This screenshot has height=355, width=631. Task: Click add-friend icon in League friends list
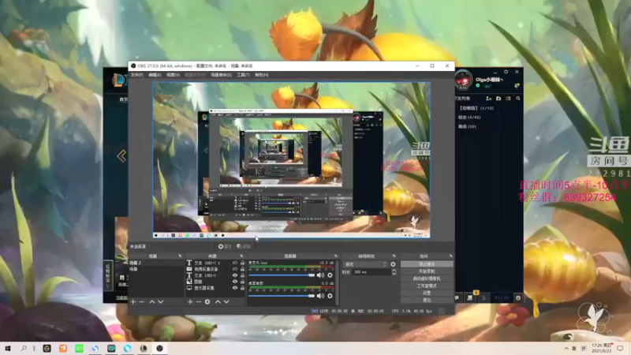[x=488, y=98]
